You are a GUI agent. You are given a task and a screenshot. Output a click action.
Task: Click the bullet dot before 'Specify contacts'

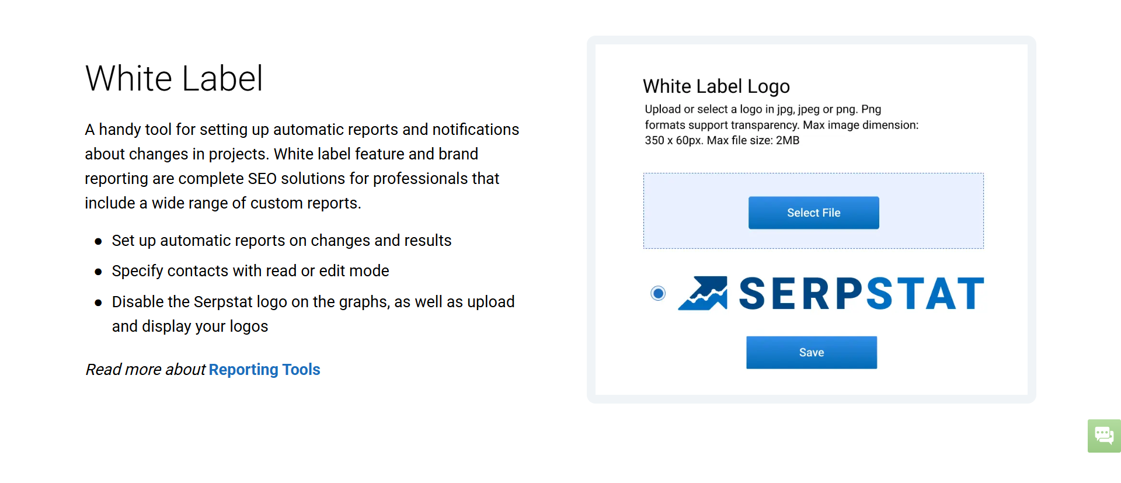pyautogui.click(x=98, y=272)
